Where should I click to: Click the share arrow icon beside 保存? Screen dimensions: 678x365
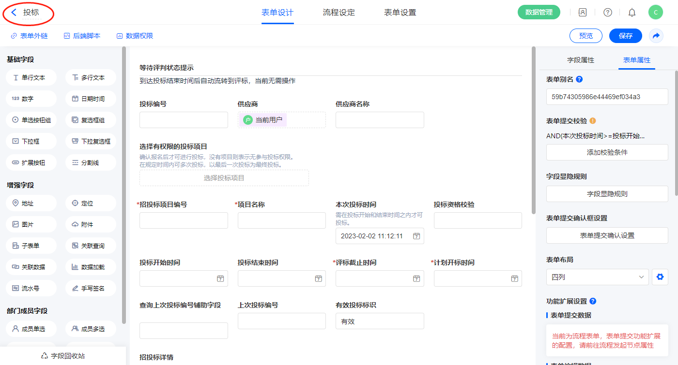656,36
